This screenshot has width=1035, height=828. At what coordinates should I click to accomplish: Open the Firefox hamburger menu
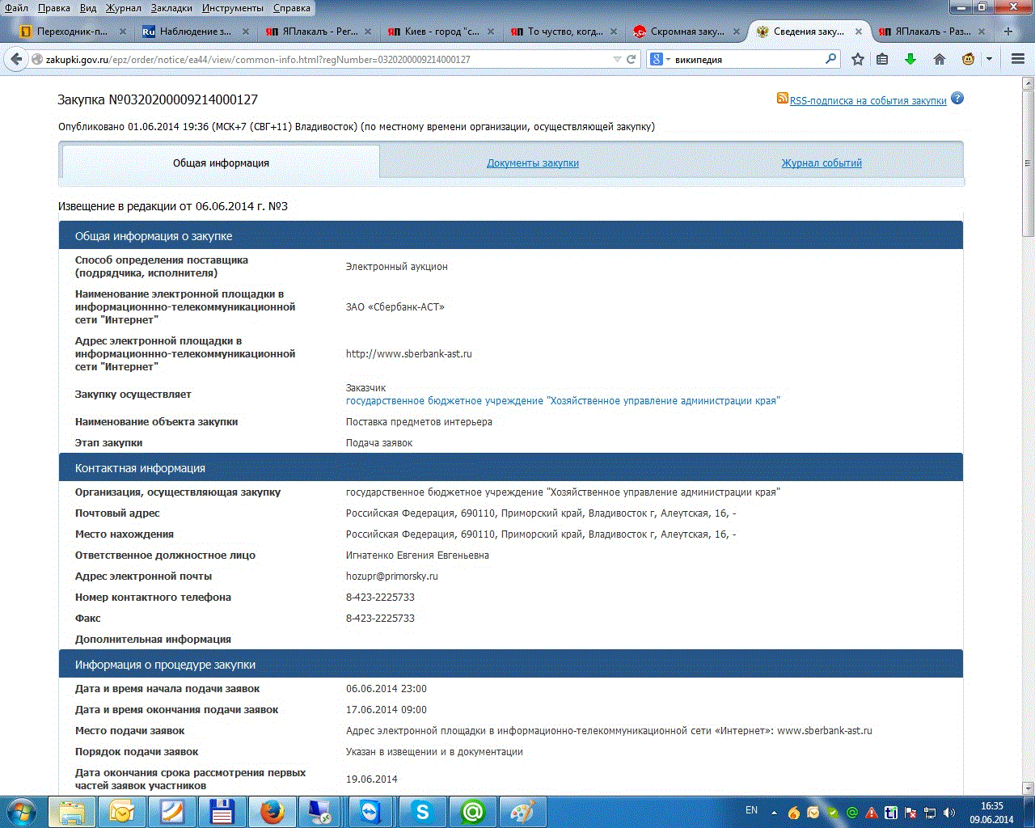[x=1017, y=59]
